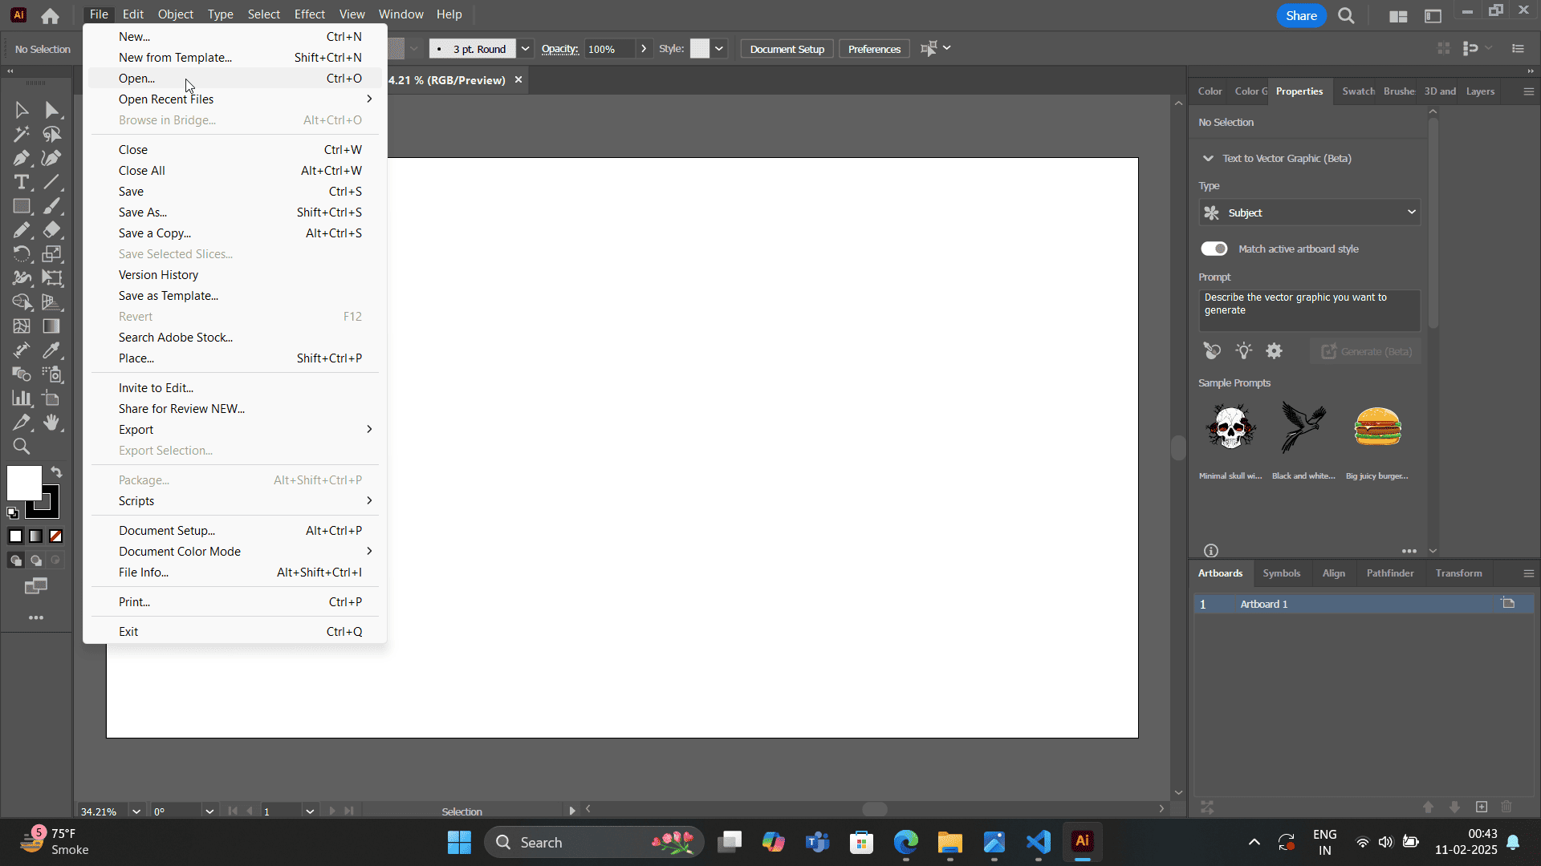Choose Version History menu entry
1541x866 pixels.
234,275
